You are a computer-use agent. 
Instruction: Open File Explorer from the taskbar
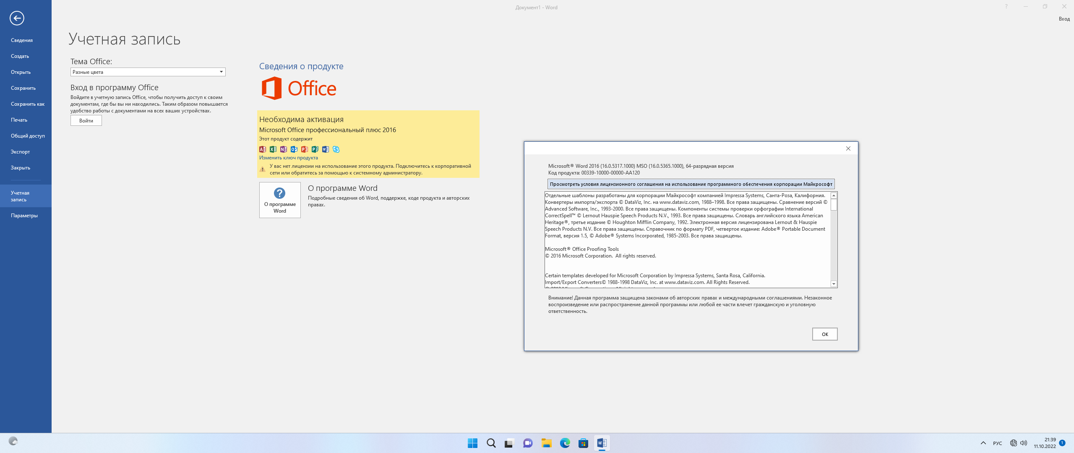click(546, 443)
